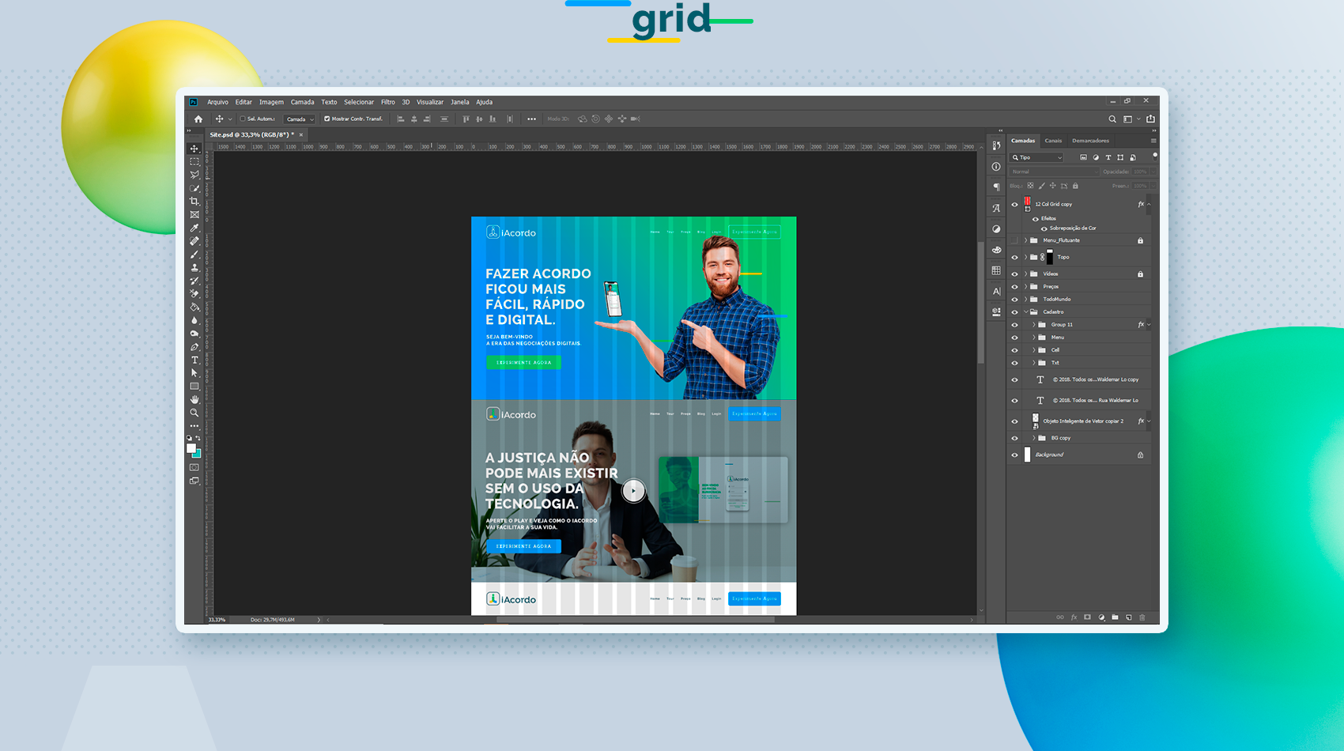The image size is (1344, 751).
Task: Open the History panel icon
Action: pos(996,145)
